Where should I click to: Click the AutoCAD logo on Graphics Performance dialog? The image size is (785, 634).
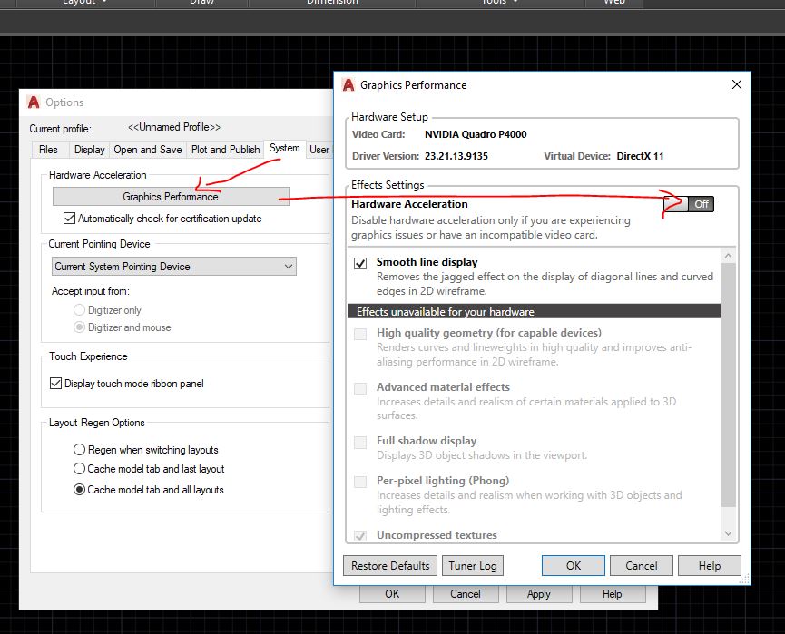348,85
